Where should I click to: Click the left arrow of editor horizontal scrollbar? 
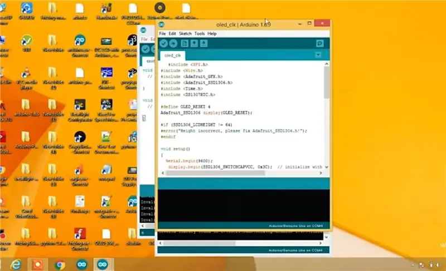click(x=163, y=173)
